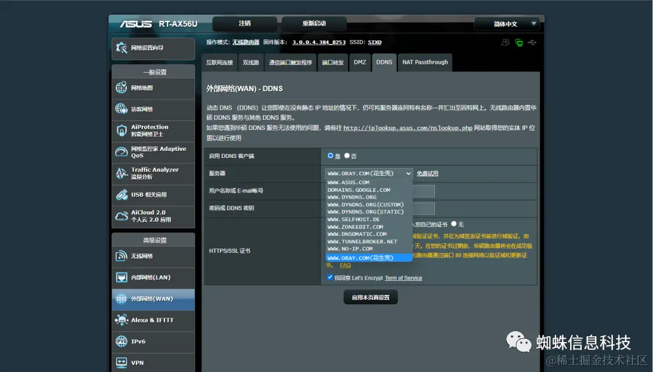Viewport: 653px width, 372px height.
Task: Toggle the Let's Encrypt agreement checkbox
Action: [330, 278]
